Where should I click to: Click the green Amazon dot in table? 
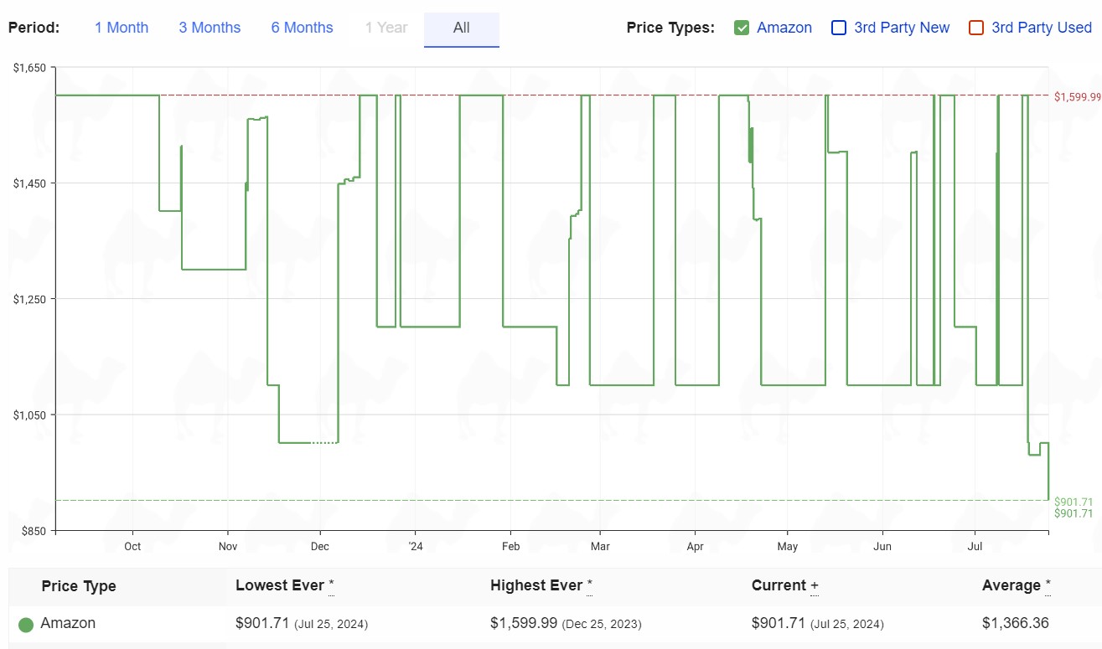point(26,624)
